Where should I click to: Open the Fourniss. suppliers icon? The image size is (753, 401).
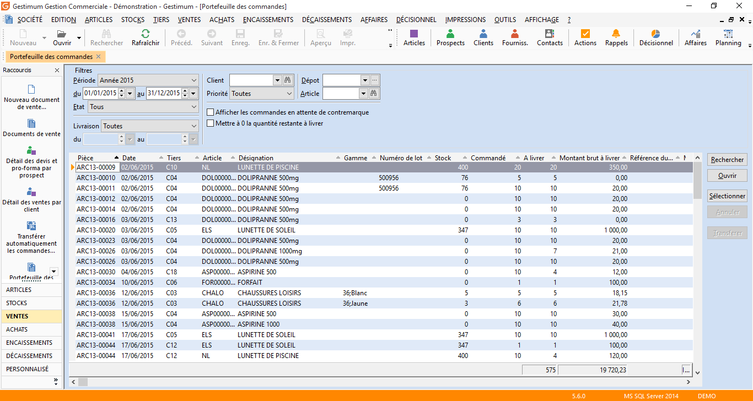point(515,34)
